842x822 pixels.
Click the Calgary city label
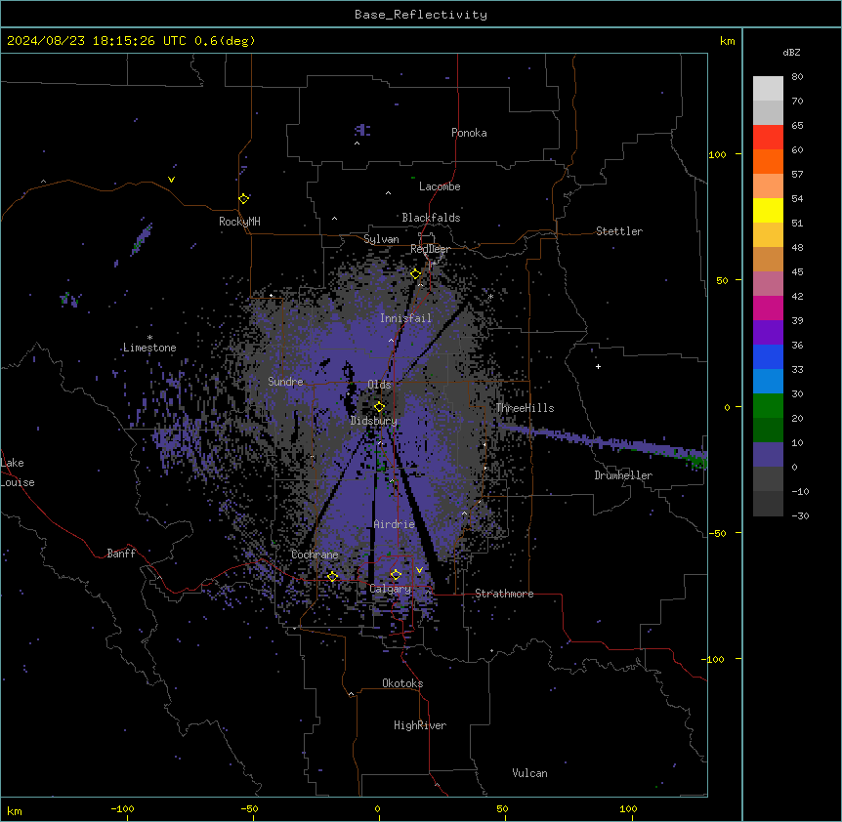(x=391, y=589)
